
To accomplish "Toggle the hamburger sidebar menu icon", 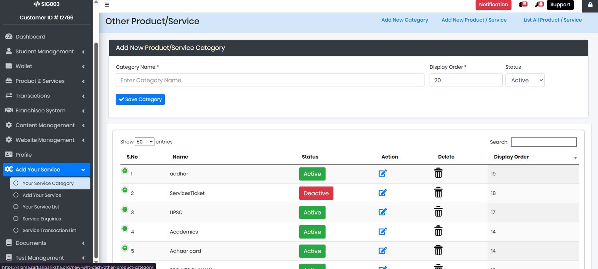I will [x=107, y=5].
